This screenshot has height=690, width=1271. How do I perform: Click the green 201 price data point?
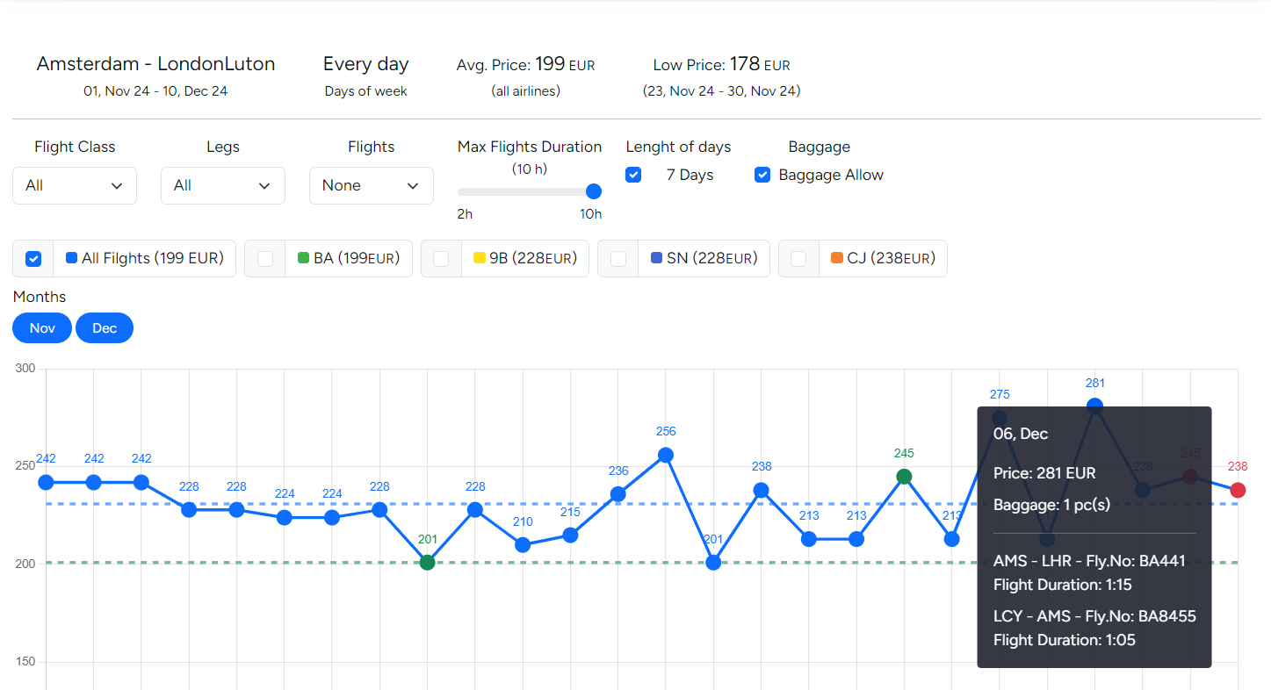(x=427, y=563)
